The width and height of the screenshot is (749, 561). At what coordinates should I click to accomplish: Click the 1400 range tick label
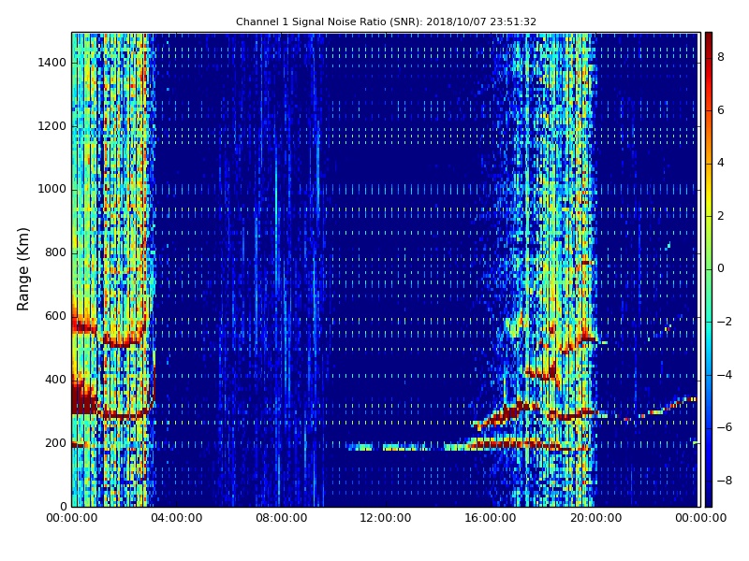point(52,63)
